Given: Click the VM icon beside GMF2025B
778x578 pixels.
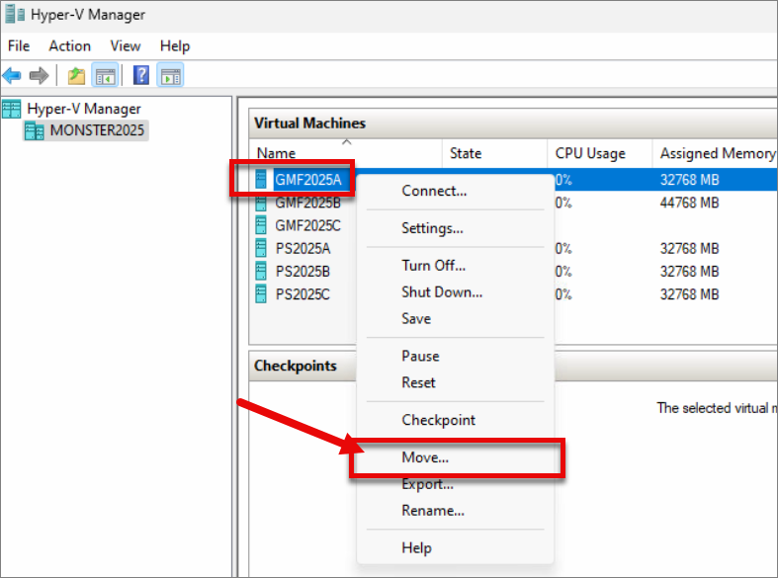Looking at the screenshot, I should coord(261,203).
